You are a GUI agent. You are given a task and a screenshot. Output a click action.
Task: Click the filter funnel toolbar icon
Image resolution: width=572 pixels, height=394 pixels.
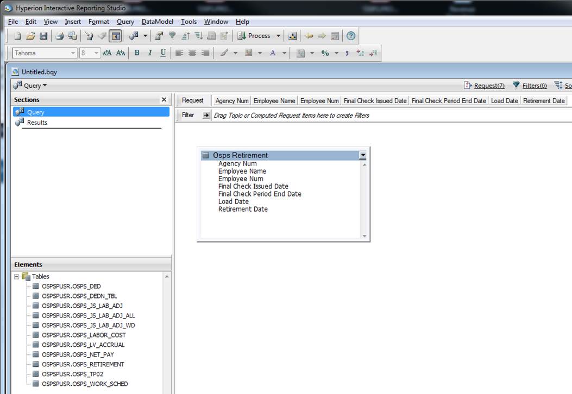tap(172, 36)
